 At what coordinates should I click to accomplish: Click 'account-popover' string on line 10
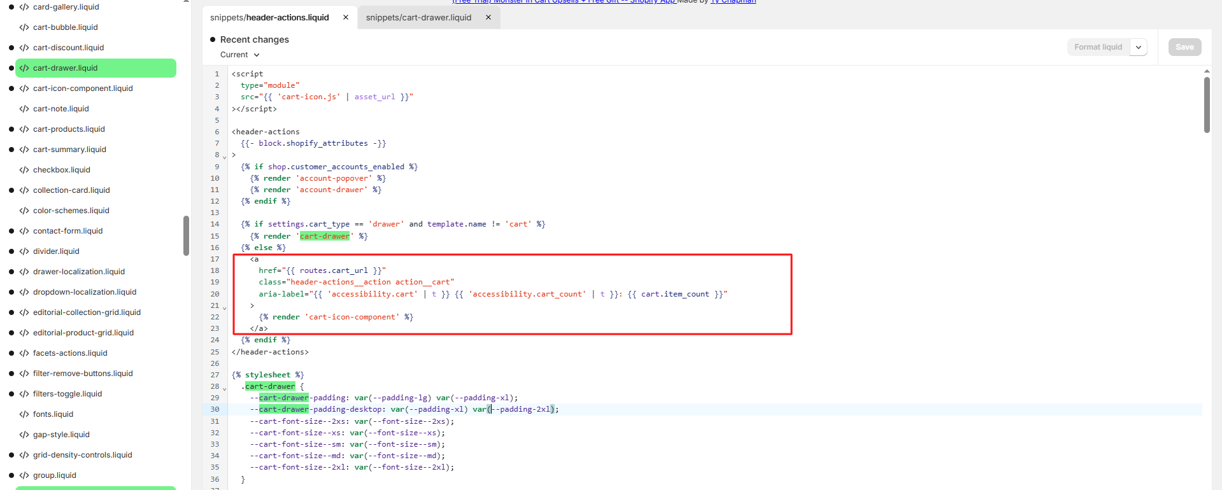pyautogui.click(x=334, y=178)
